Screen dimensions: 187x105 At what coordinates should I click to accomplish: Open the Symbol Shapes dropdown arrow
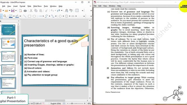[70, 16]
